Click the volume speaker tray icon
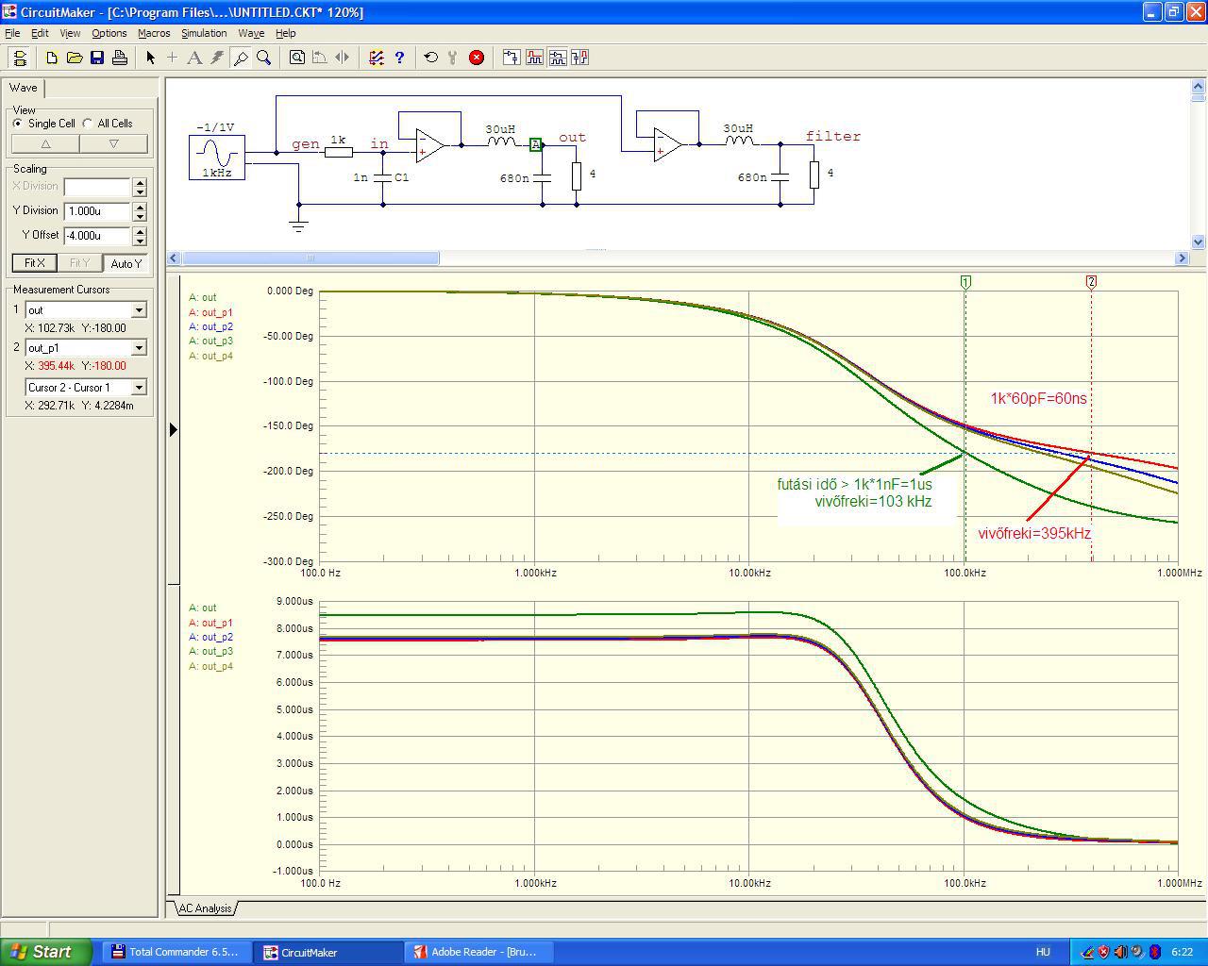This screenshot has width=1208, height=966. tap(1120, 952)
